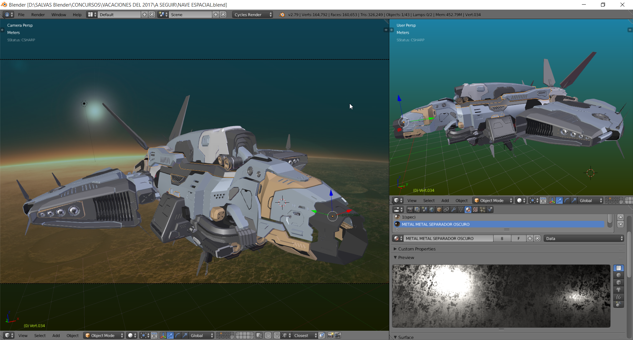Toggle the snap magnet in left viewport
The image size is (633, 340).
pos(277,335)
